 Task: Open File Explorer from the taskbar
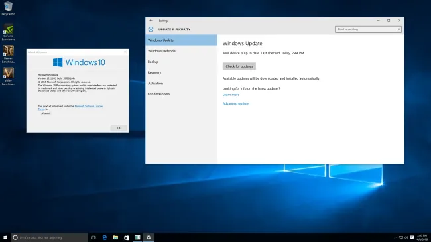115,237
